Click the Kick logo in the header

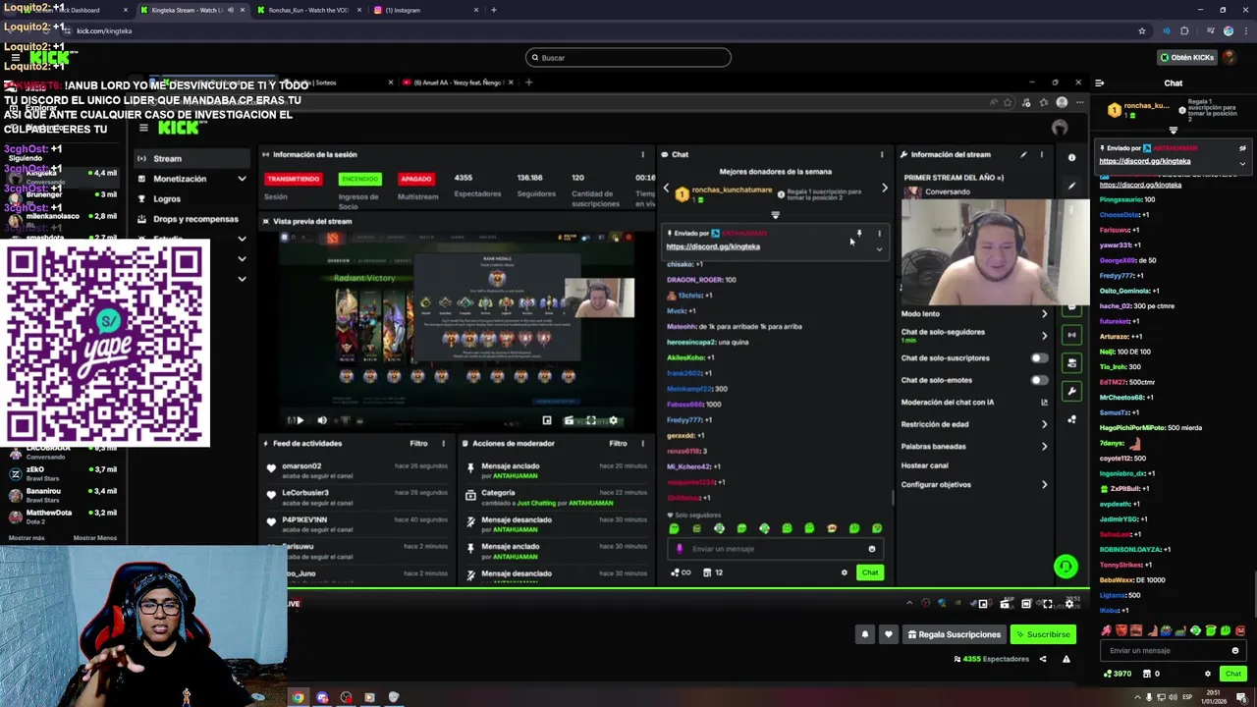[49, 58]
